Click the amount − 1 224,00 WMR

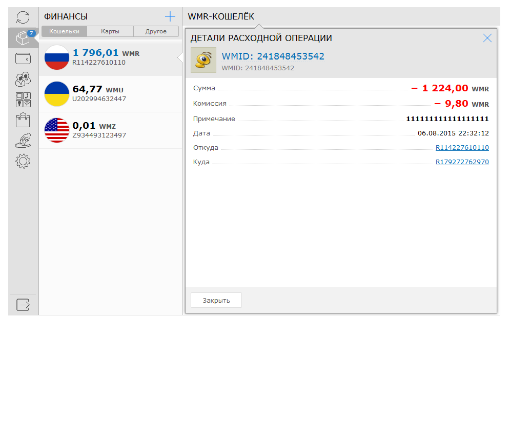coord(450,88)
